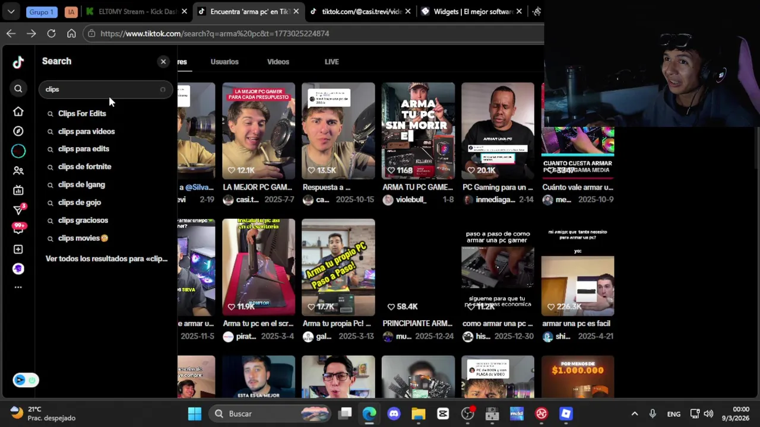Viewport: 760px width, 427px height.
Task: Open File Explorer from the taskbar
Action: coord(419,414)
